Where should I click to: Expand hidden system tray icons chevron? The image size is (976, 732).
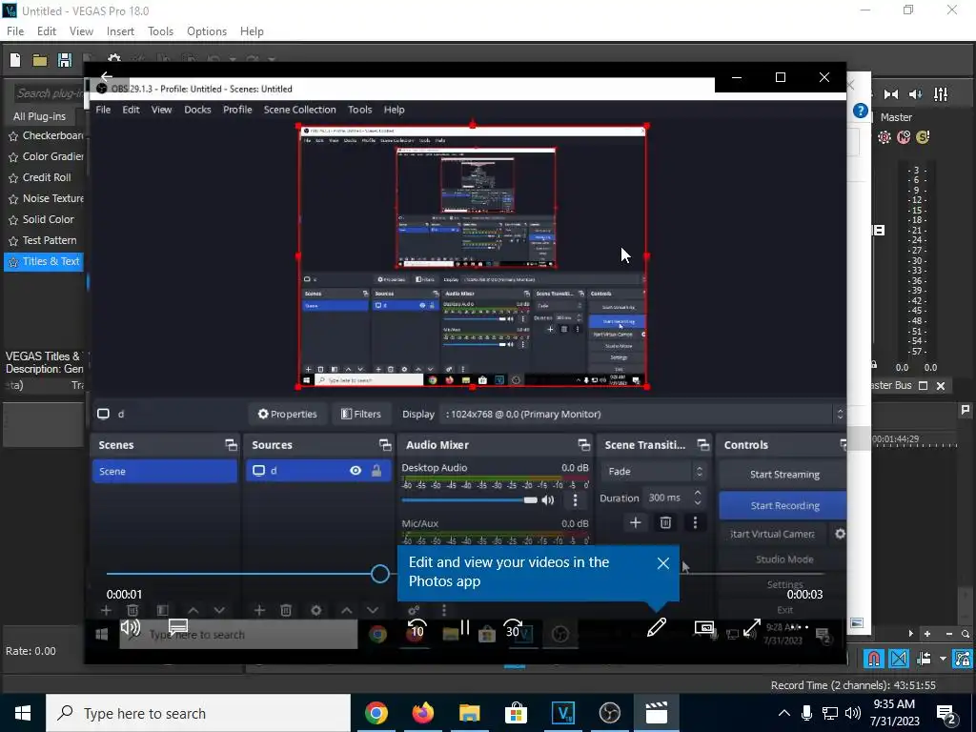[x=784, y=713]
